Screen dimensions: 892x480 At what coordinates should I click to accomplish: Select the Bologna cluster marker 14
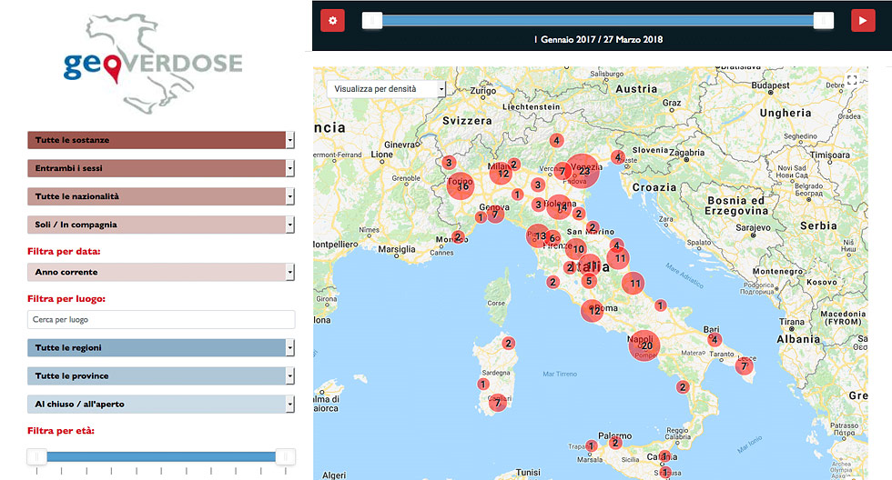(x=559, y=207)
